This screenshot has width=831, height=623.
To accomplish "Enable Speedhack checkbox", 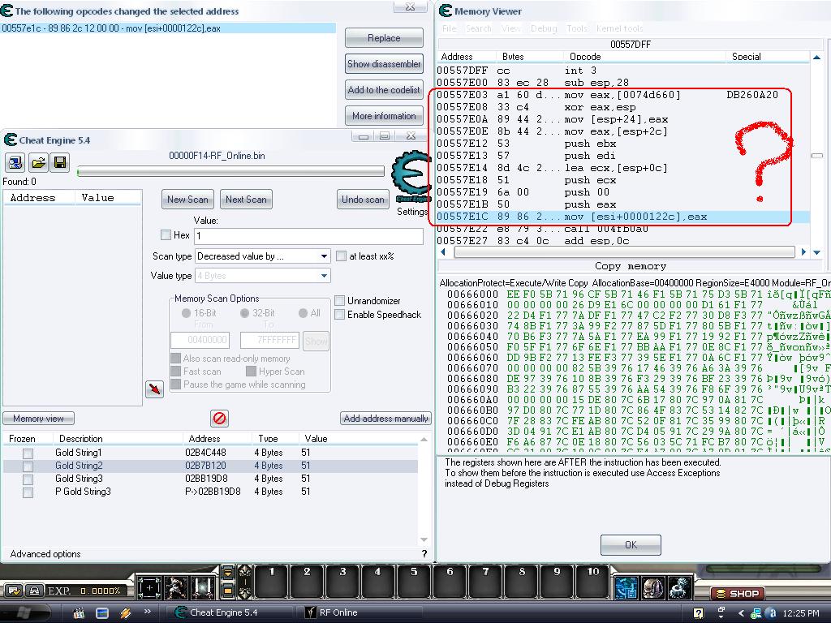I will pyautogui.click(x=340, y=315).
